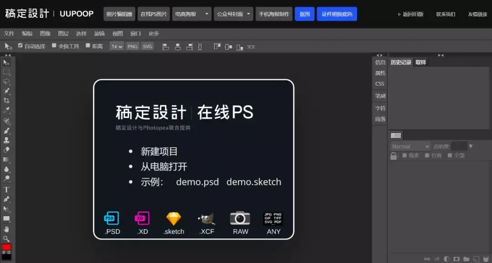Select the Pen tool
Viewport: 492px width, 263px height.
[x=6, y=199]
